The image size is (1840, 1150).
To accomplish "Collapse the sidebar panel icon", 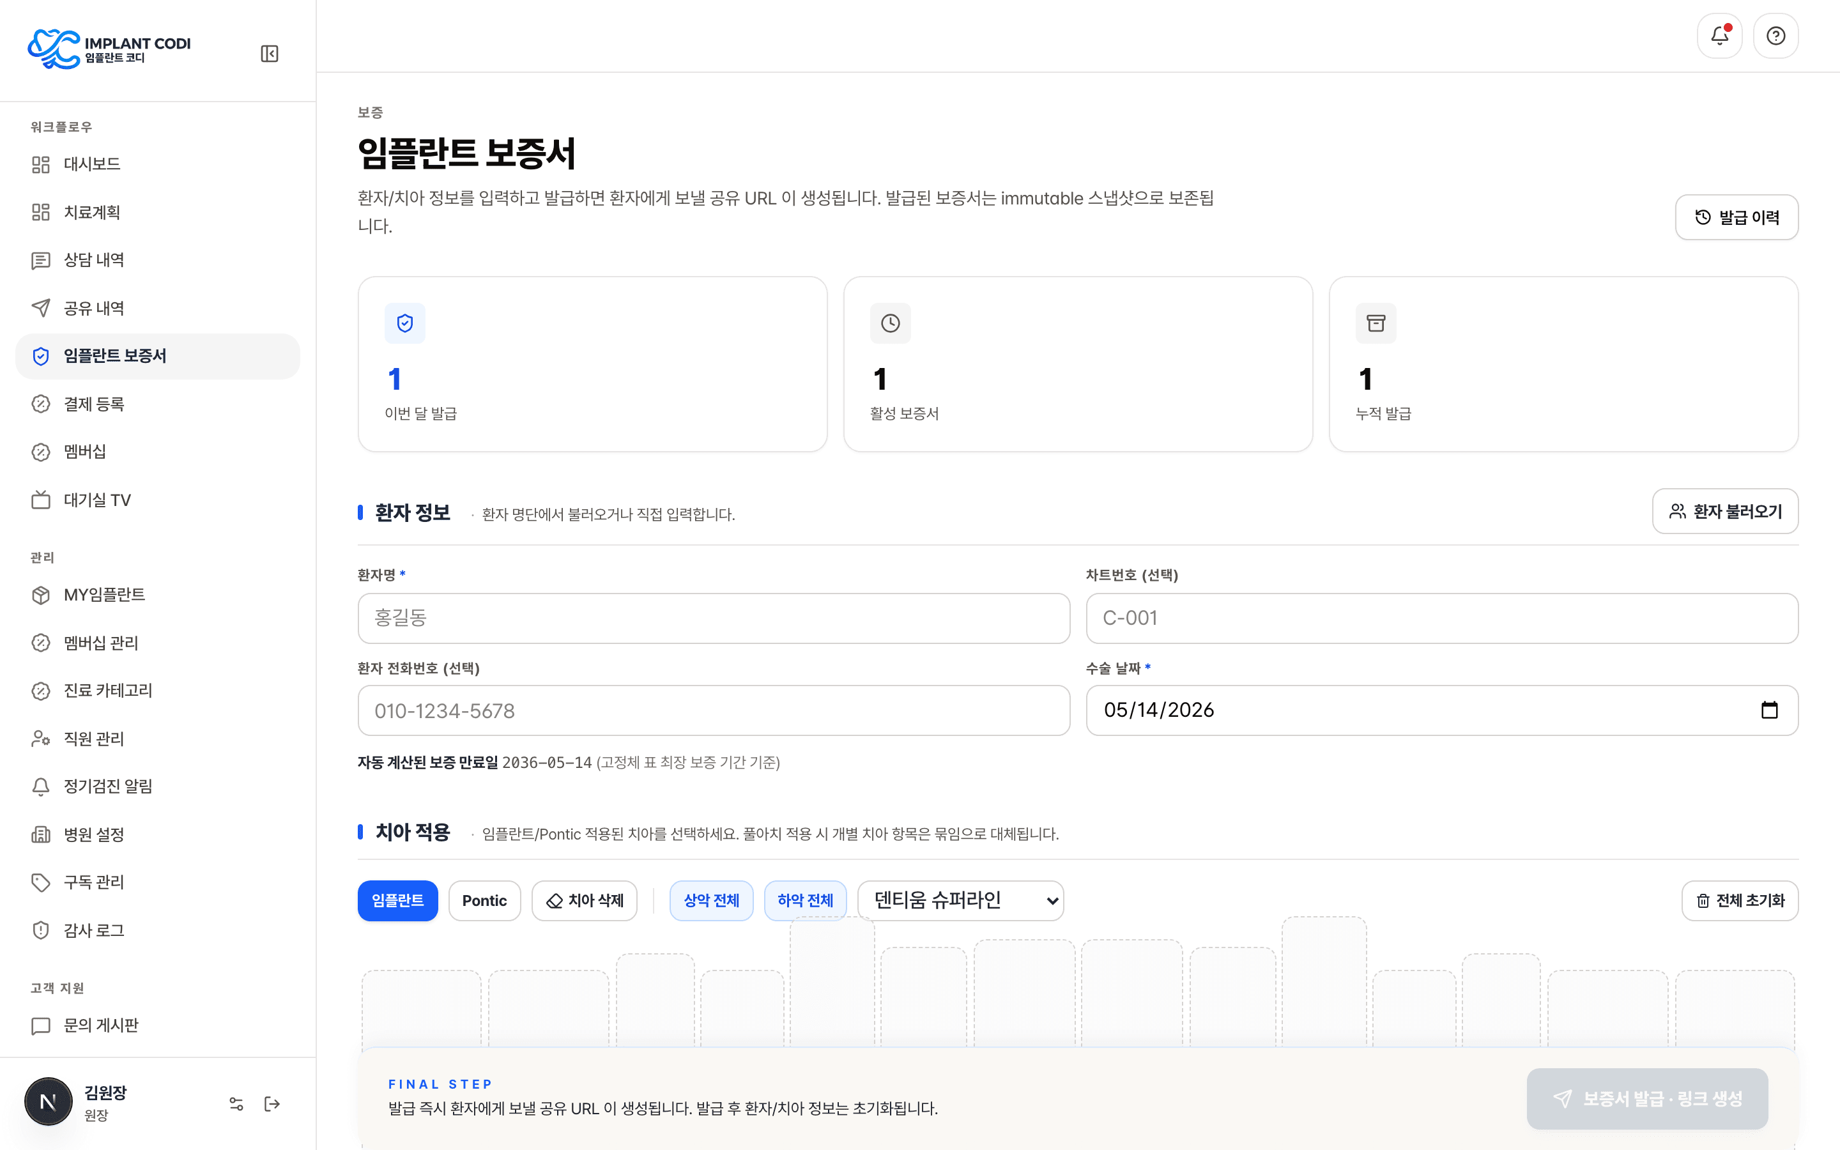I will [269, 54].
